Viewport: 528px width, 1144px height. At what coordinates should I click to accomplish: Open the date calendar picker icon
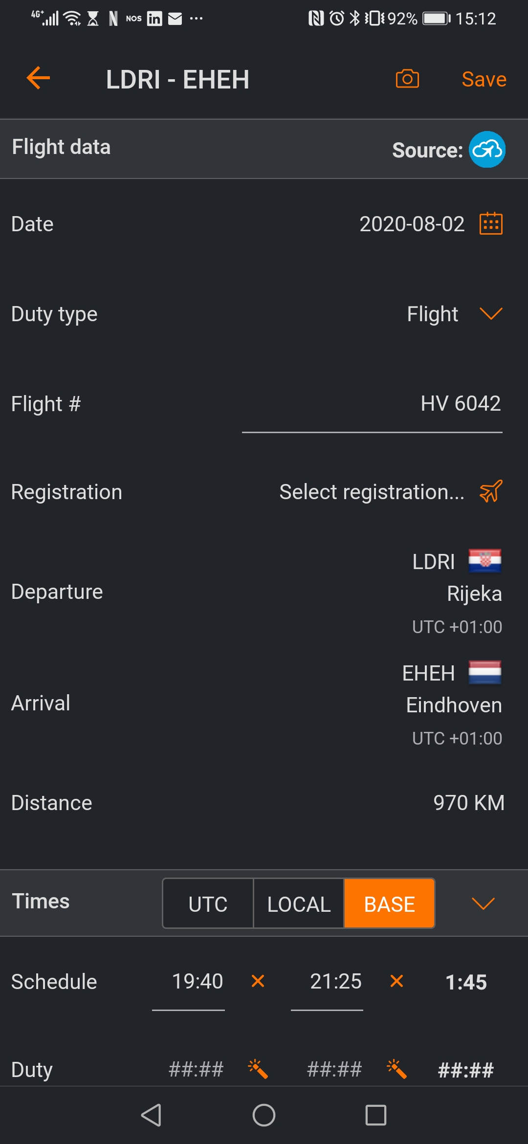point(491,224)
